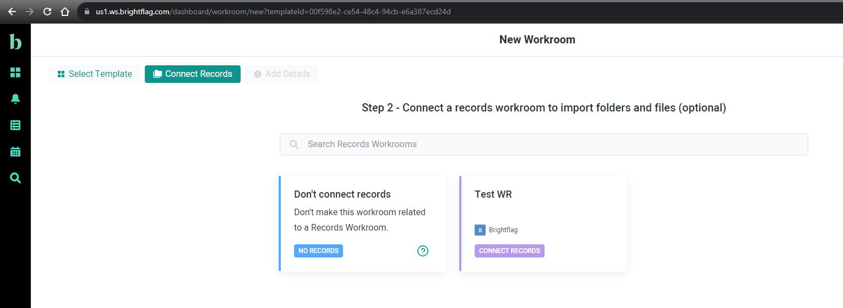Open the Brightflag logo home icon
Screen dimensions: 843x308
pyautogui.click(x=15, y=41)
